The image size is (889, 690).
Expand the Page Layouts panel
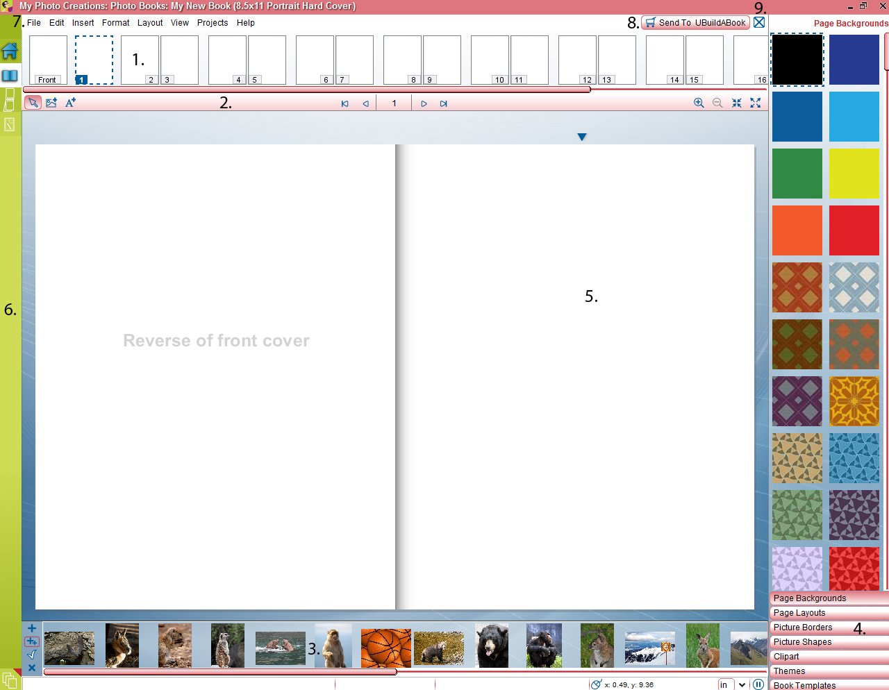(829, 612)
